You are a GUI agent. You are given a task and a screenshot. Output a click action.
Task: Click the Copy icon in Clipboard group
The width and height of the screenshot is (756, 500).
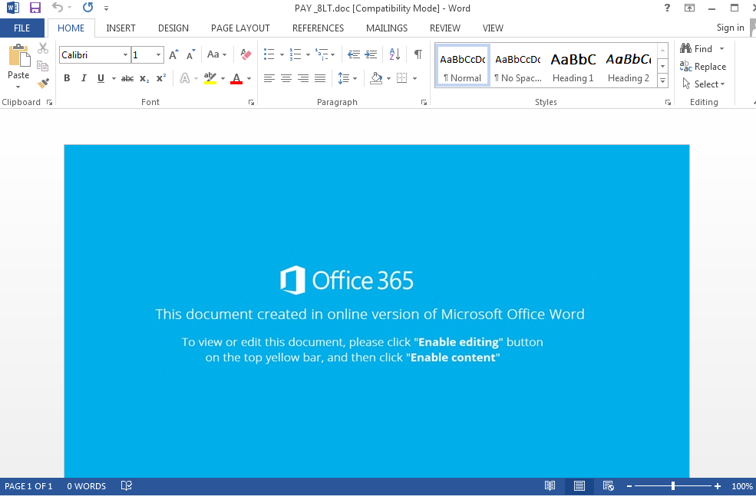pyautogui.click(x=43, y=65)
